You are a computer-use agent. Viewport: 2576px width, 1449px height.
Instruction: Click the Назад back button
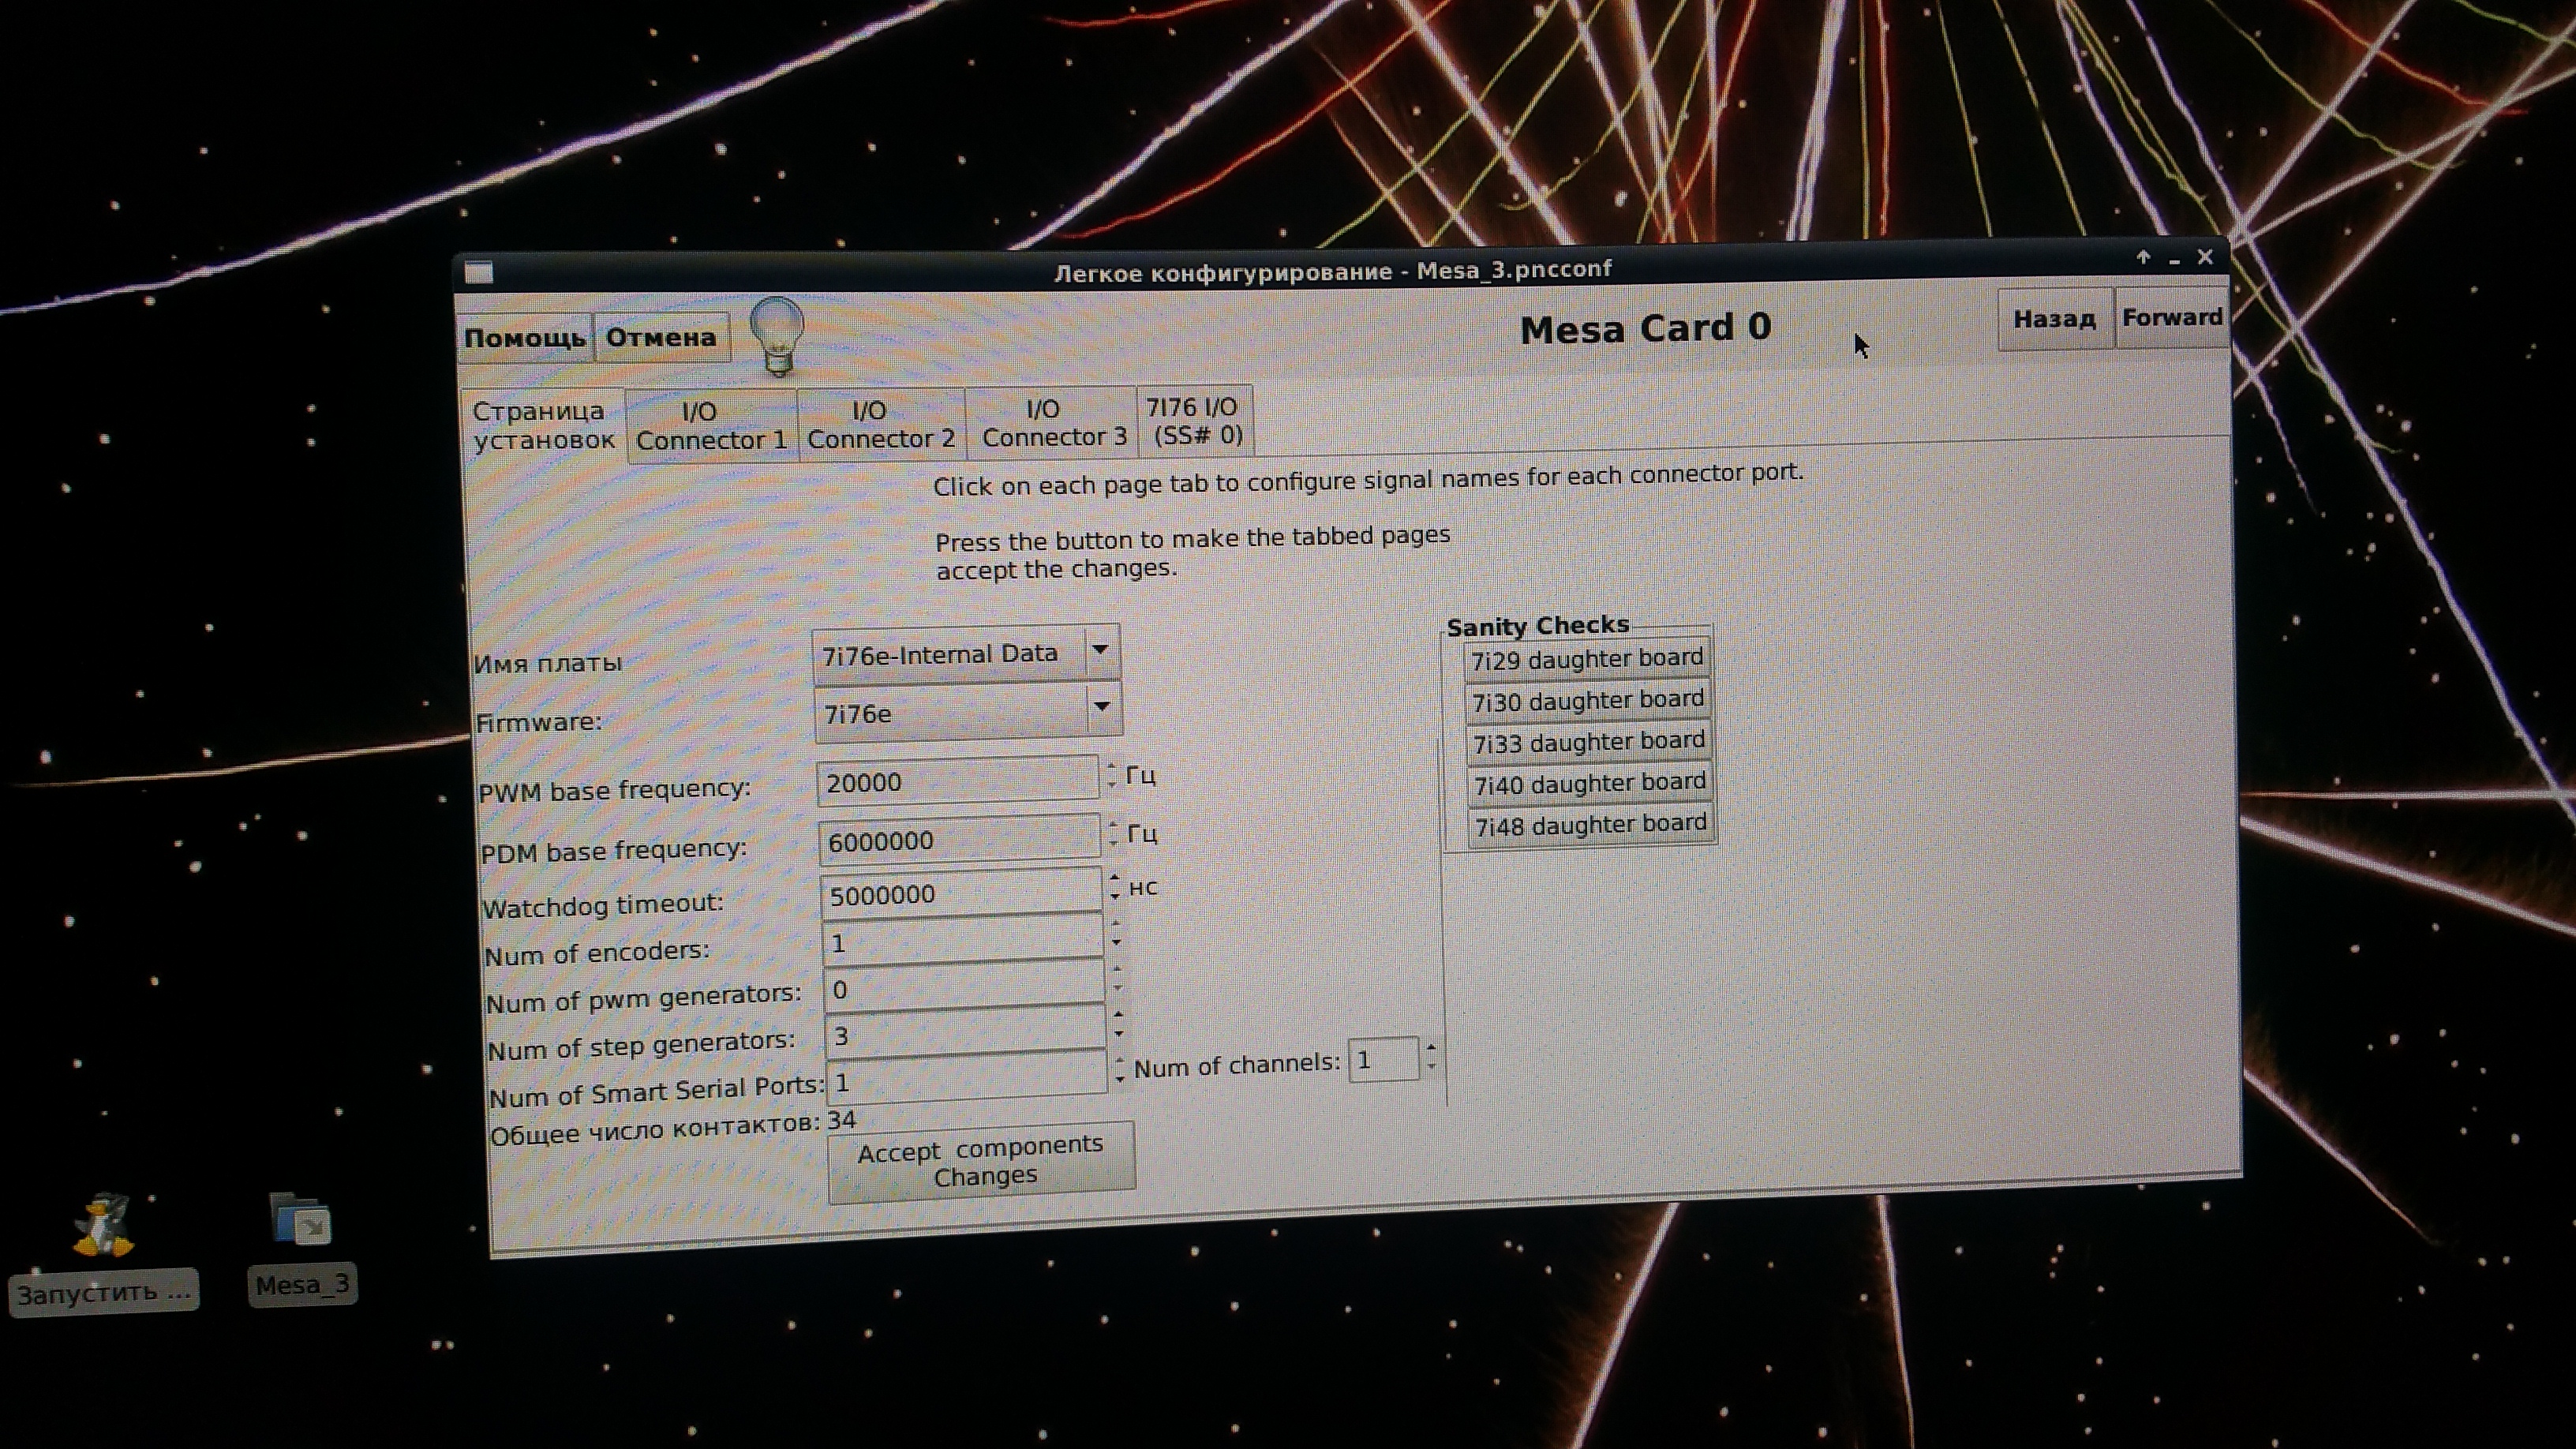tap(2054, 319)
